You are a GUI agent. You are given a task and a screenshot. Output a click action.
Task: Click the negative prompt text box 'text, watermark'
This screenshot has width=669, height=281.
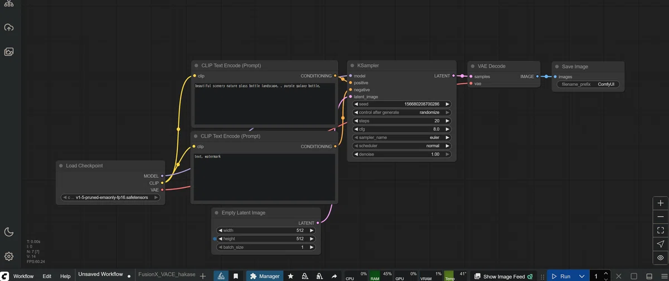coord(264,177)
